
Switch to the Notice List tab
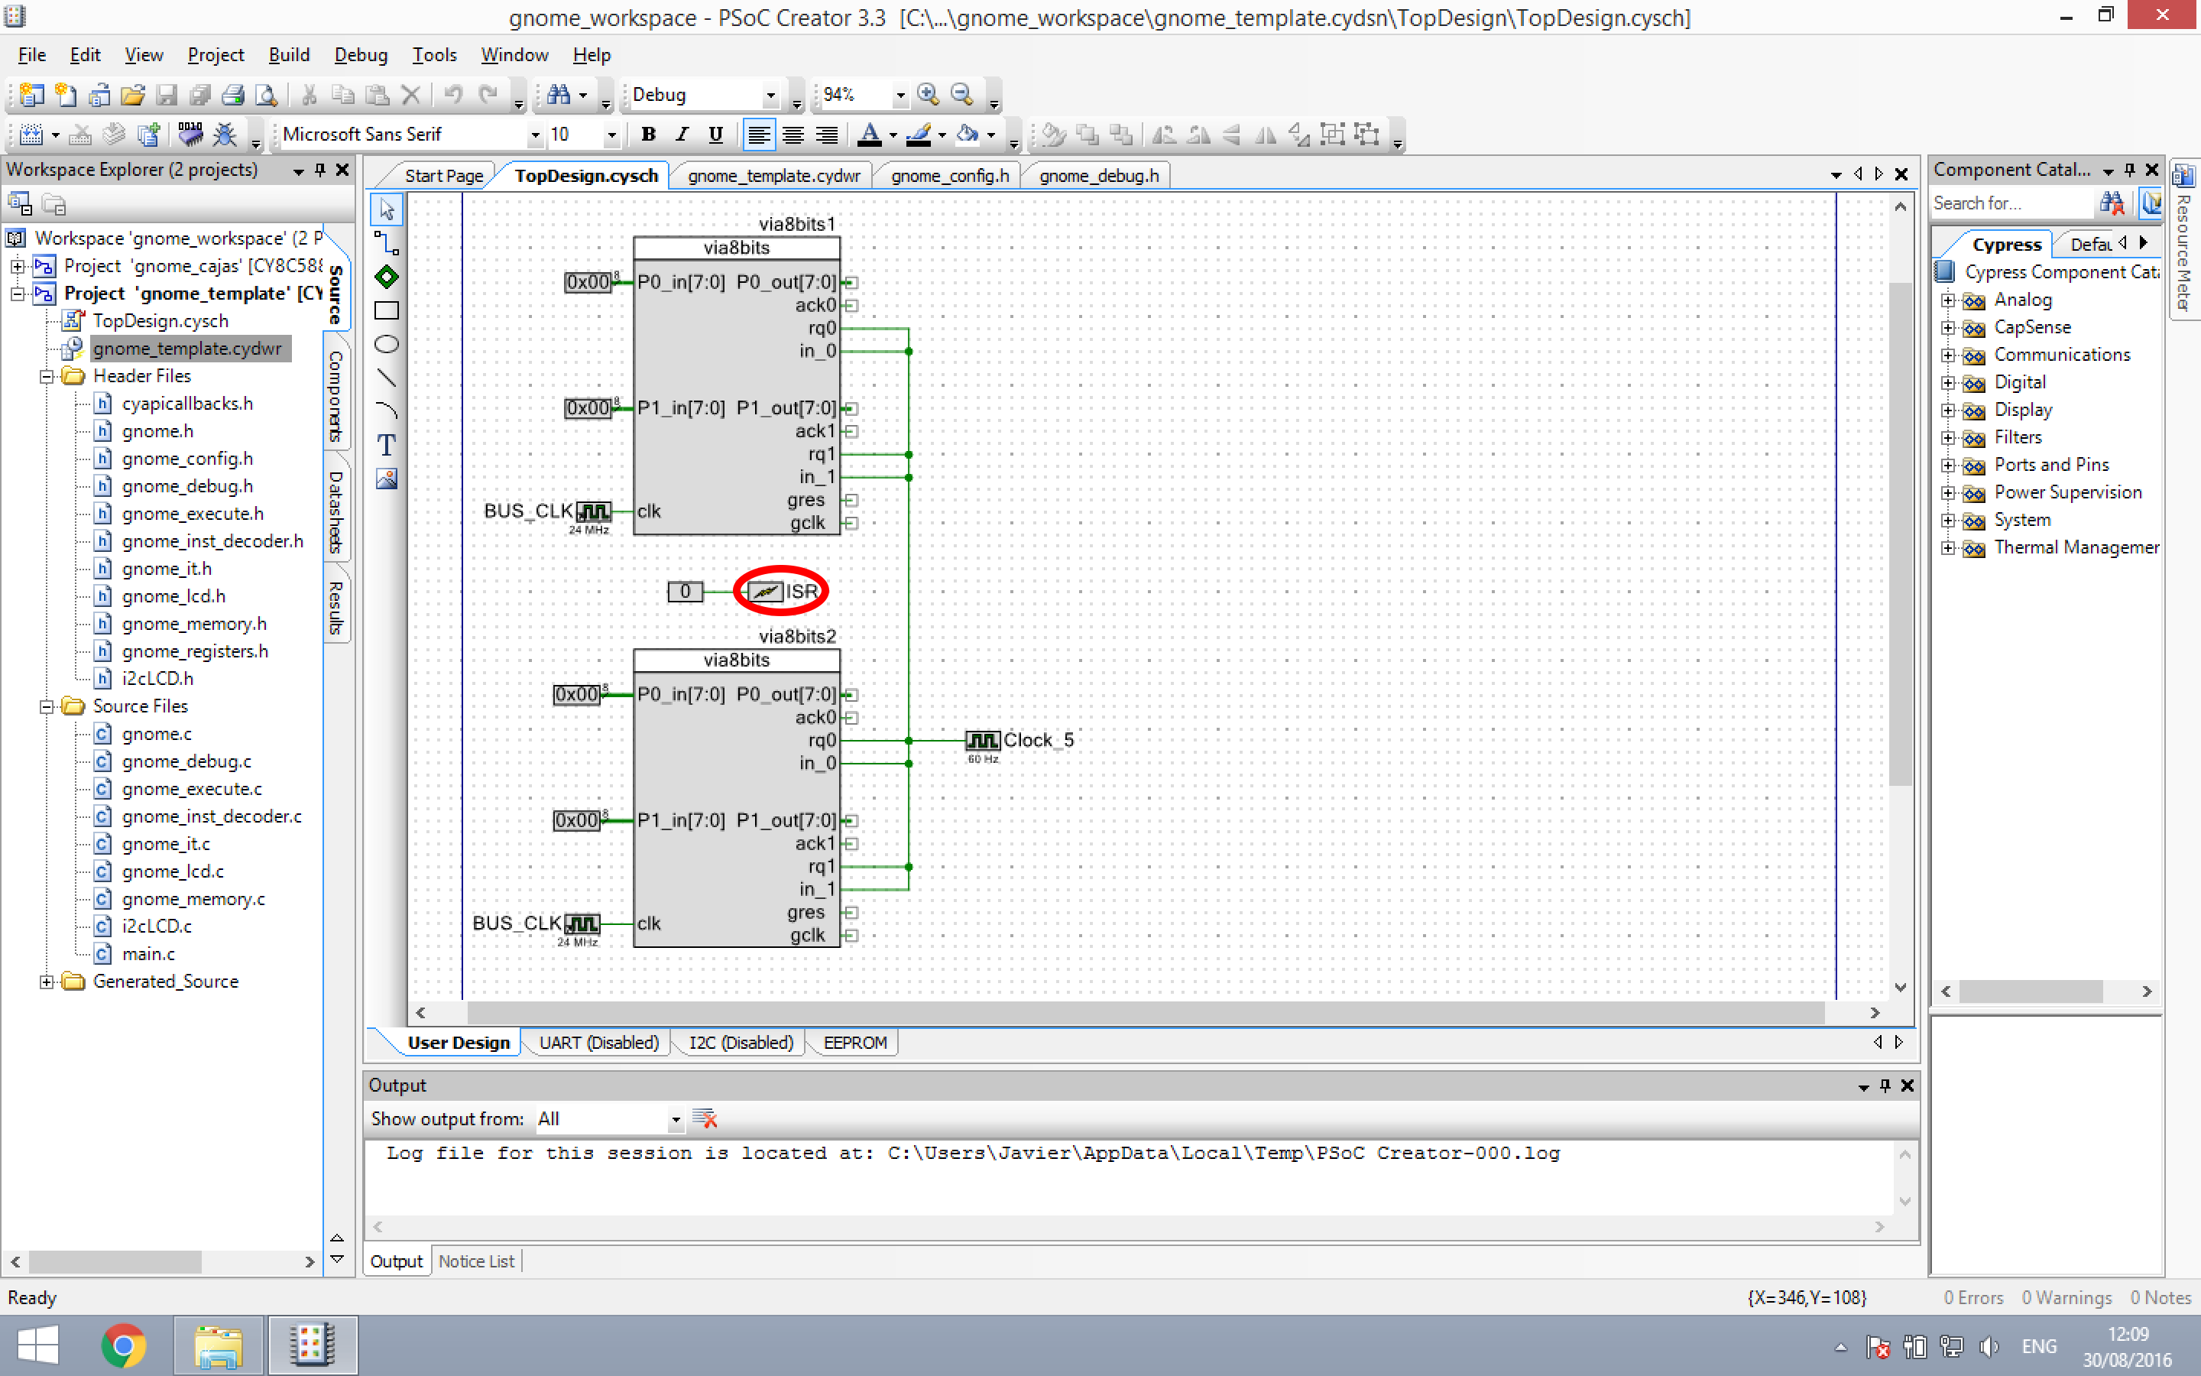(475, 1261)
